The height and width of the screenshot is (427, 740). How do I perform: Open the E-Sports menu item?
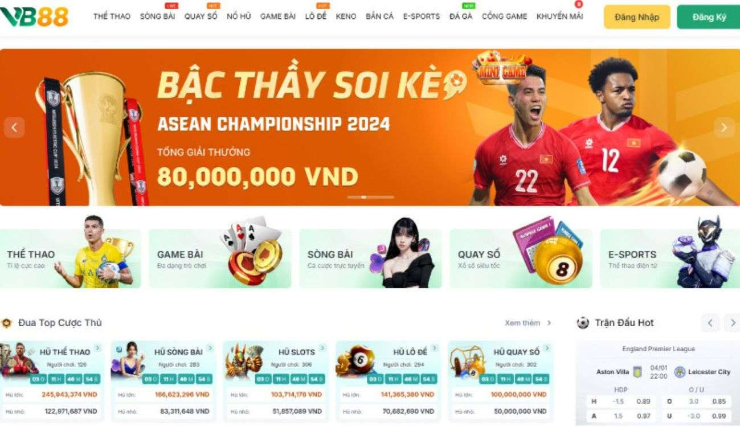pyautogui.click(x=422, y=17)
